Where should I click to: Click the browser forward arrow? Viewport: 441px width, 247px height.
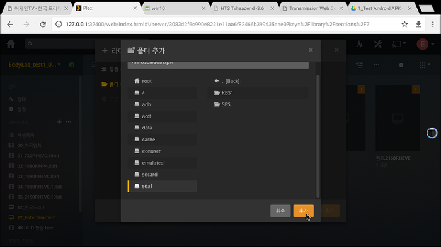(x=26, y=25)
